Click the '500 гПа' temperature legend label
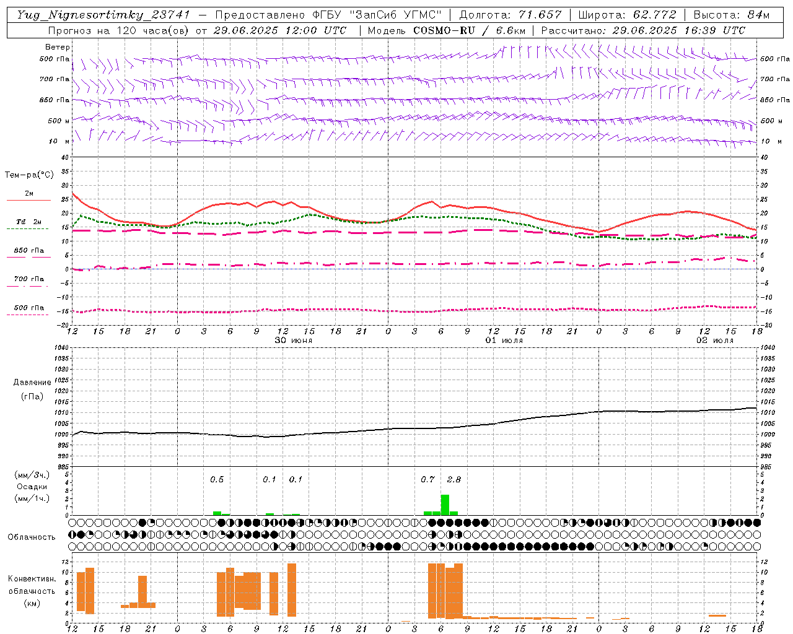793x634 pixels. (29, 307)
